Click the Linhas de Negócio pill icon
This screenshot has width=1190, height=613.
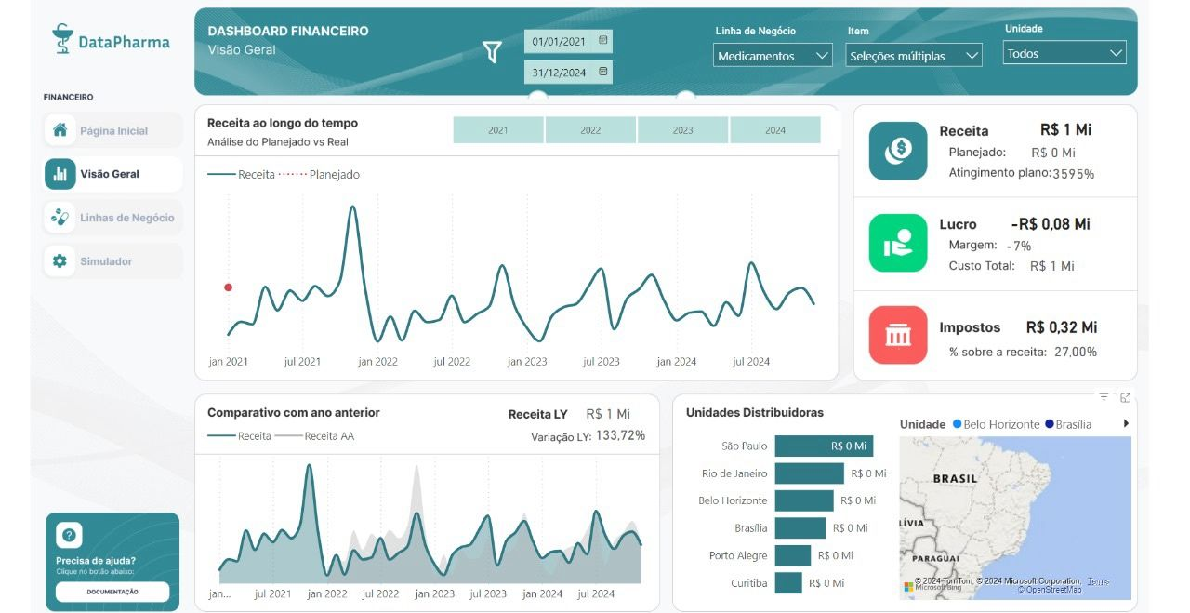[x=60, y=218]
